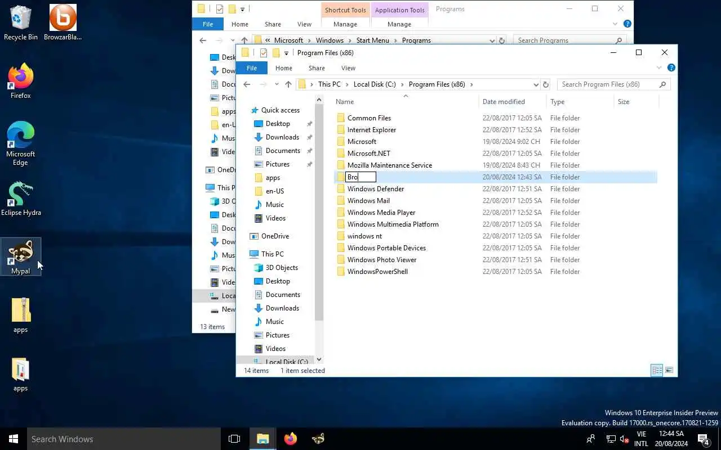Select Shortcut Tools tab in Programs window
The height and width of the screenshot is (450, 721).
pos(345,10)
